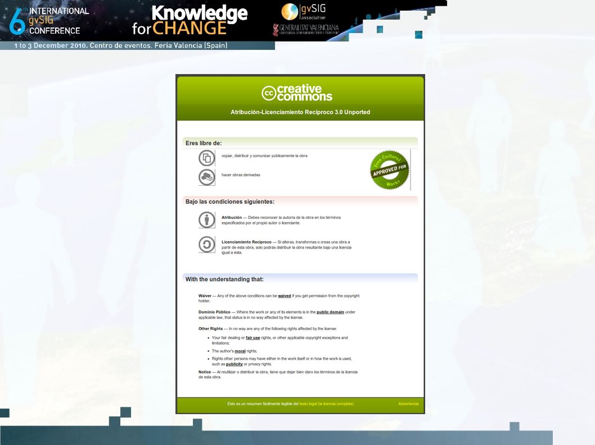
Task: Click the 'Notice' paragraph label
Action: click(x=205, y=372)
